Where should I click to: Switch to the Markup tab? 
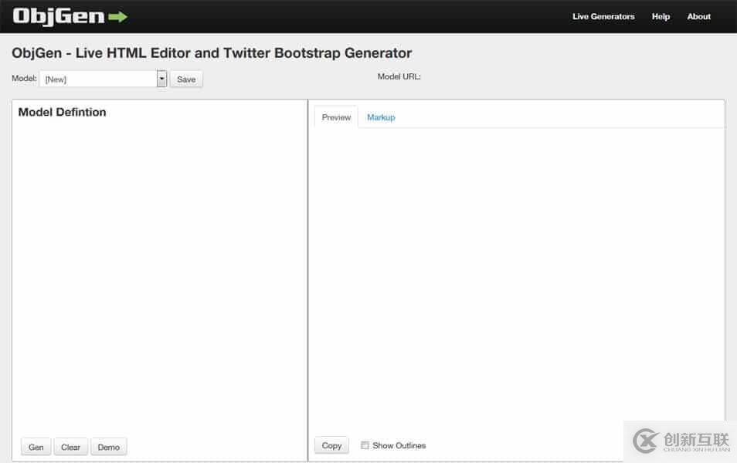381,117
